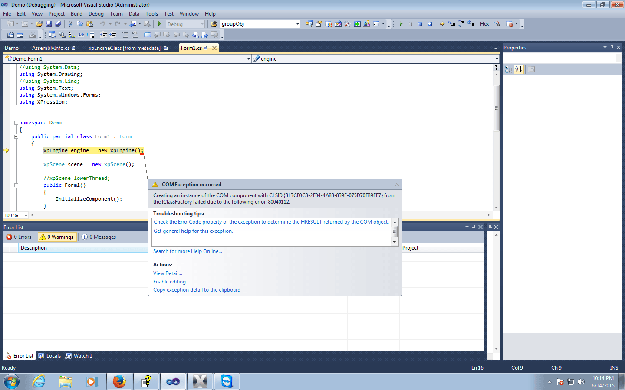Collapse the Form1() constructor block
The image size is (625, 390).
point(16,185)
